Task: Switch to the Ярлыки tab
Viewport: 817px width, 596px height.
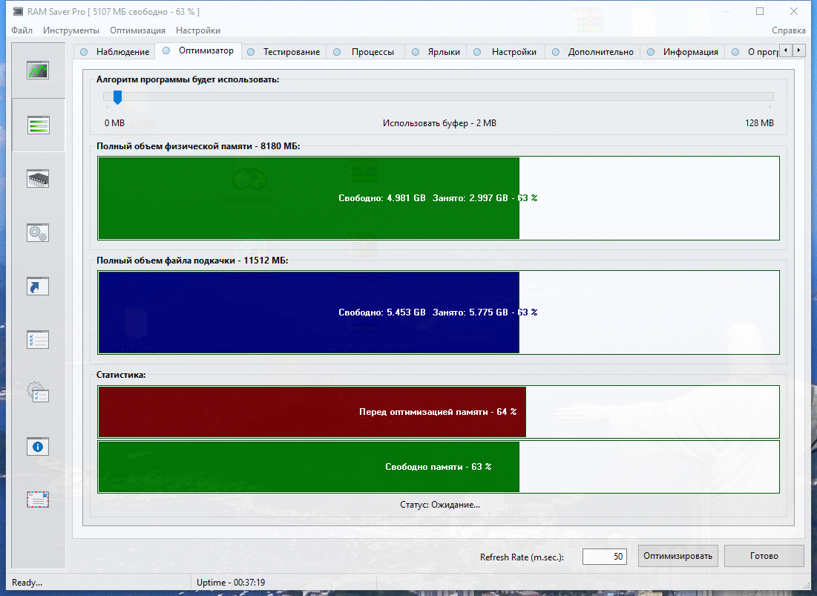Action: click(x=436, y=51)
